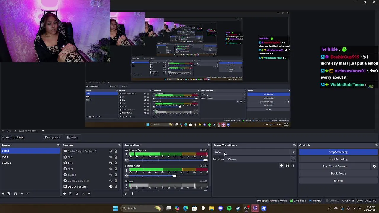
Task: Mute Desktop Audio speaker
Action: 127,175
